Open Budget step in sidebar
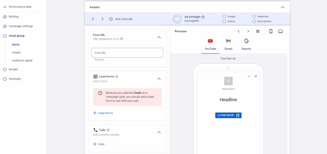 pos(13,69)
